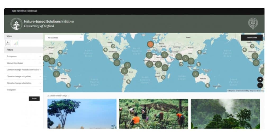Zoom out with the minus map button
Image resolution: width=271 pixels, height=132 pixels.
point(260,85)
